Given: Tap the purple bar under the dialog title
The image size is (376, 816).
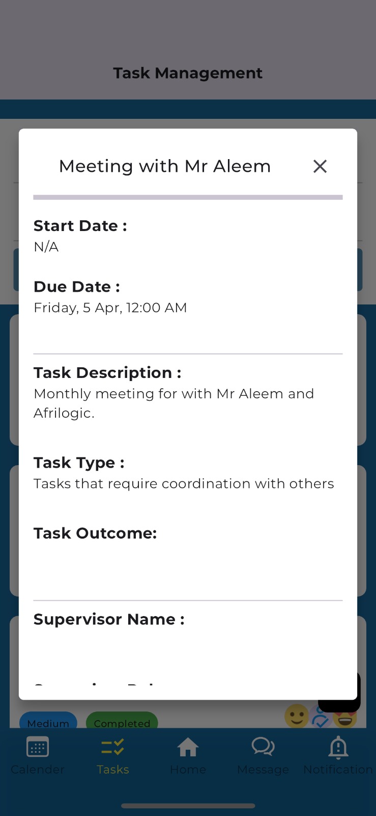Looking at the screenshot, I should point(188,197).
